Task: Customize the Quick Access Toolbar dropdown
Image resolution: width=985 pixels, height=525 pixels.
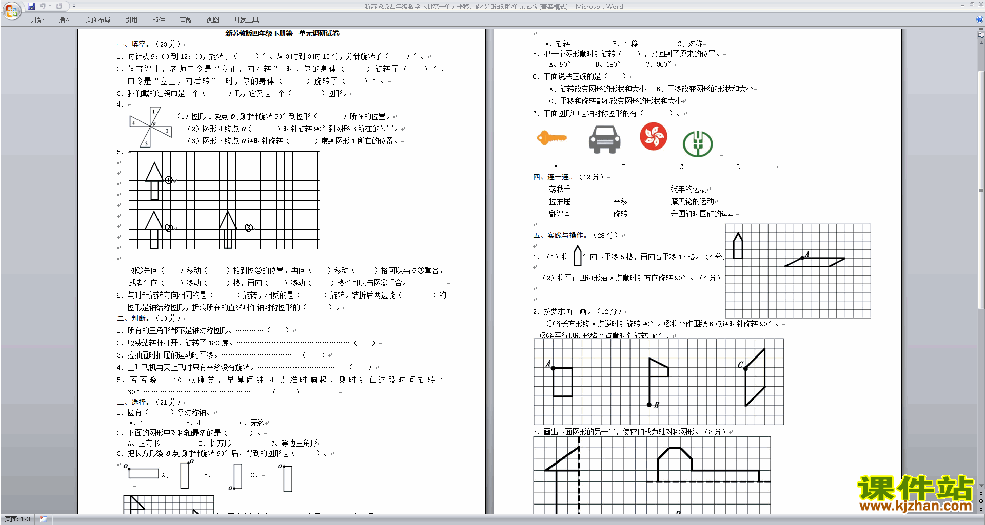Action: click(x=74, y=6)
